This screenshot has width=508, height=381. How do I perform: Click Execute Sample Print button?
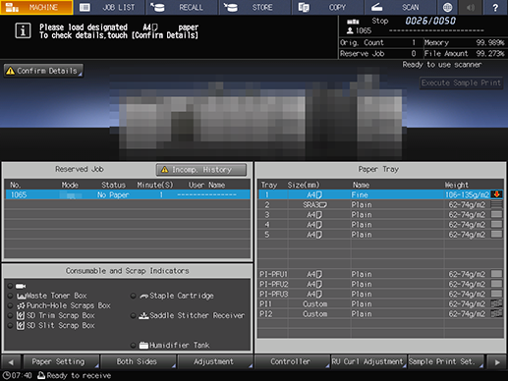pyautogui.click(x=461, y=82)
